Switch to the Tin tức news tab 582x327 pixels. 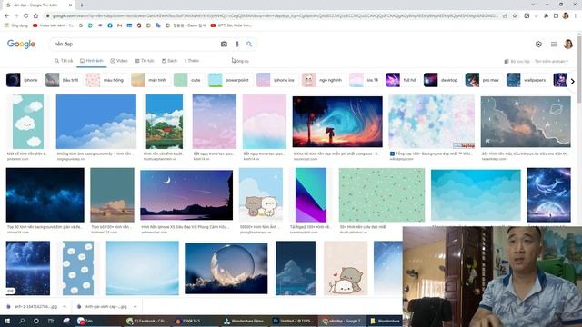(145, 61)
